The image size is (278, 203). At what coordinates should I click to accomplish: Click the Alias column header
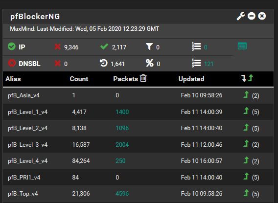(13, 79)
